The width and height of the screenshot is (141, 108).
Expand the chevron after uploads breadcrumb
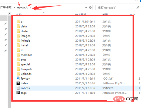coord(31,7)
